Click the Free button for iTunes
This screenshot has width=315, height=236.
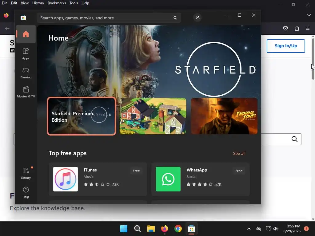(136, 171)
